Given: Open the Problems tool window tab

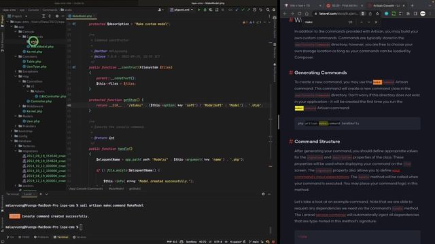Looking at the screenshot, I should click(x=41, y=237).
